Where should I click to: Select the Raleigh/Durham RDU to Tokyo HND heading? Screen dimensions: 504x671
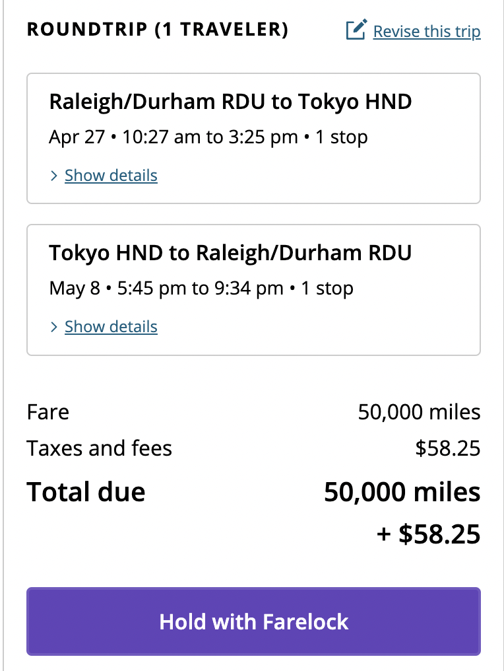[x=230, y=102]
